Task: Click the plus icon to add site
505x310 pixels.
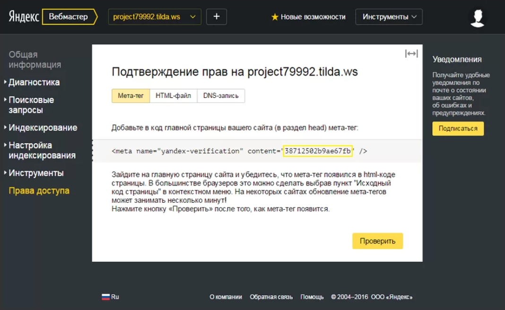Action: pyautogui.click(x=217, y=17)
